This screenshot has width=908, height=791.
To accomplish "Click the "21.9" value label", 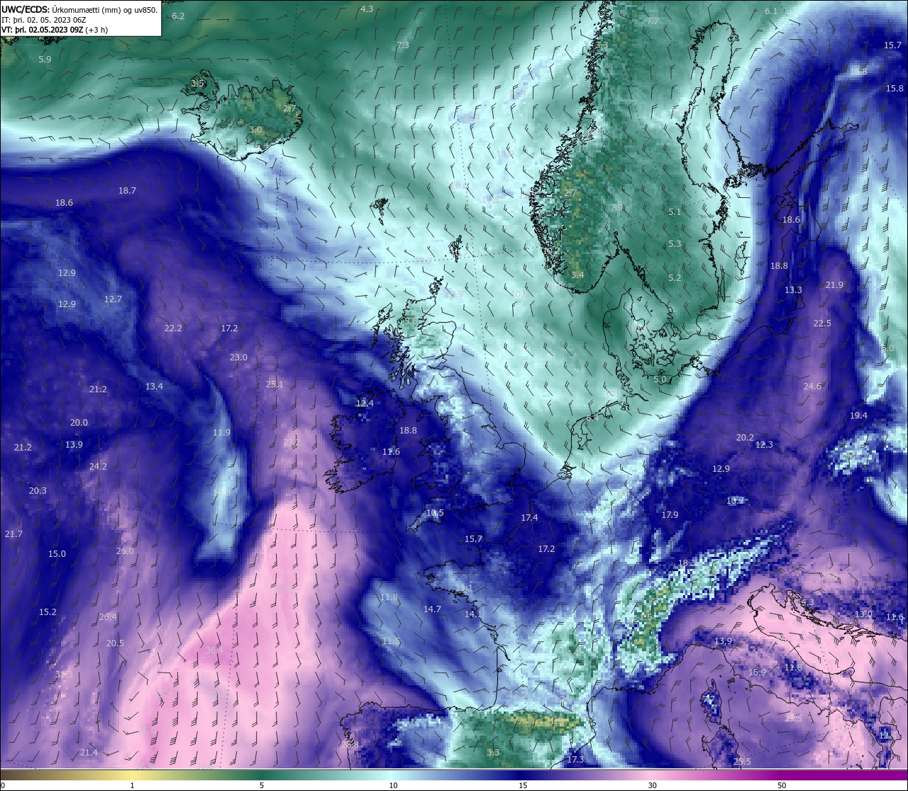I will click(834, 285).
